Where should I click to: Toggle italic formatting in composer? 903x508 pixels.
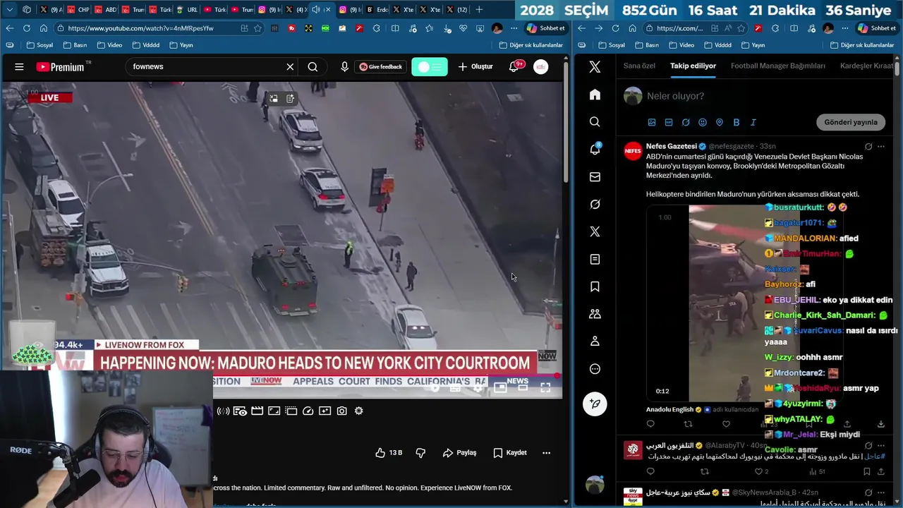tap(753, 122)
